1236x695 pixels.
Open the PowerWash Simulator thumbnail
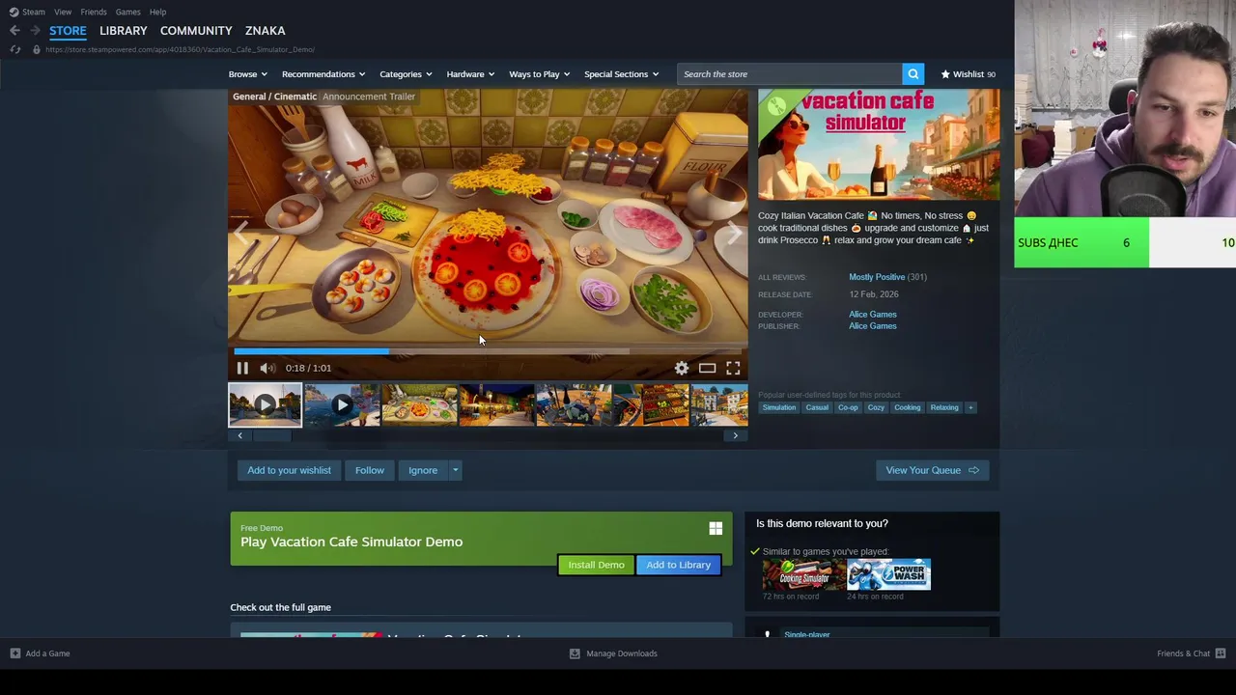point(888,575)
